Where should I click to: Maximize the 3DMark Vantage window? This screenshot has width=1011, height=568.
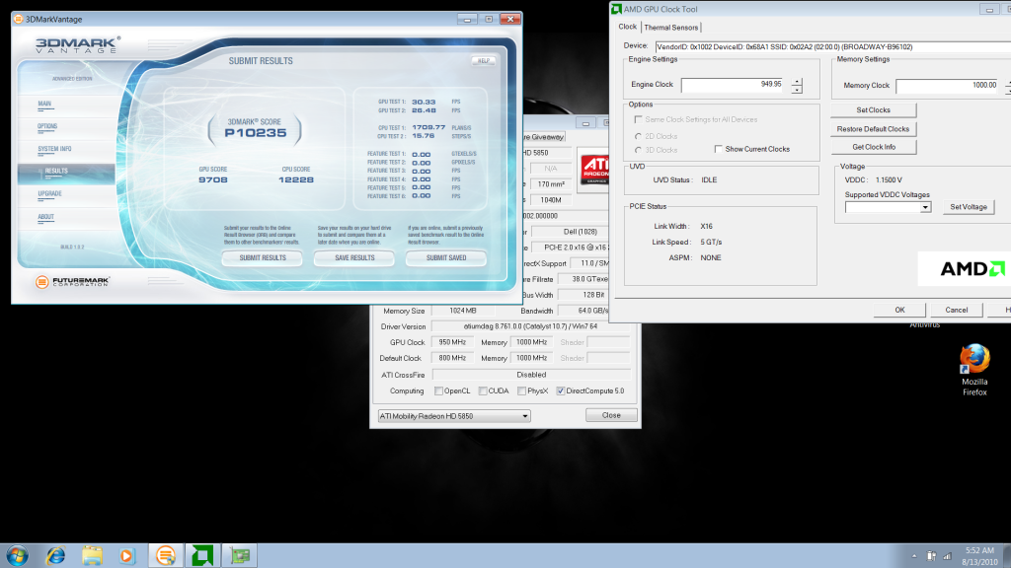[x=488, y=20]
